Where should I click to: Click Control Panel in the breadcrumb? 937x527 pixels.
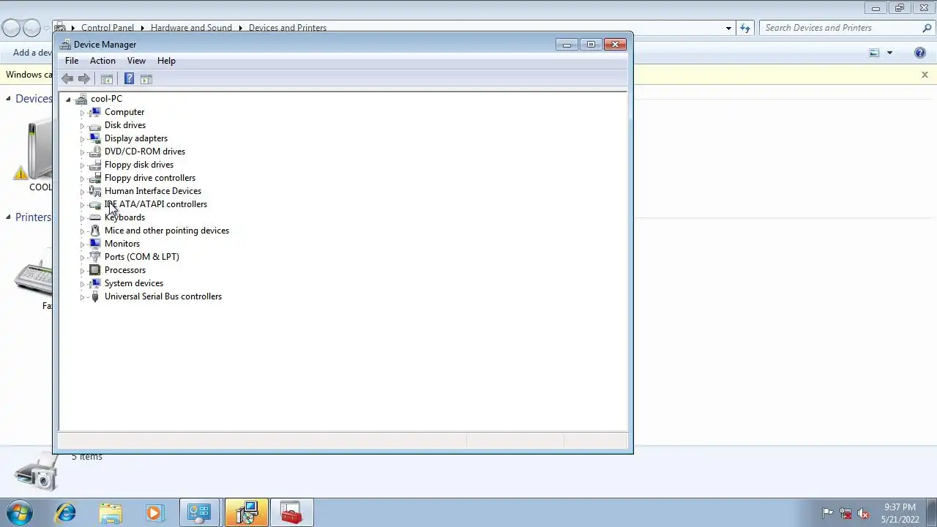[108, 28]
